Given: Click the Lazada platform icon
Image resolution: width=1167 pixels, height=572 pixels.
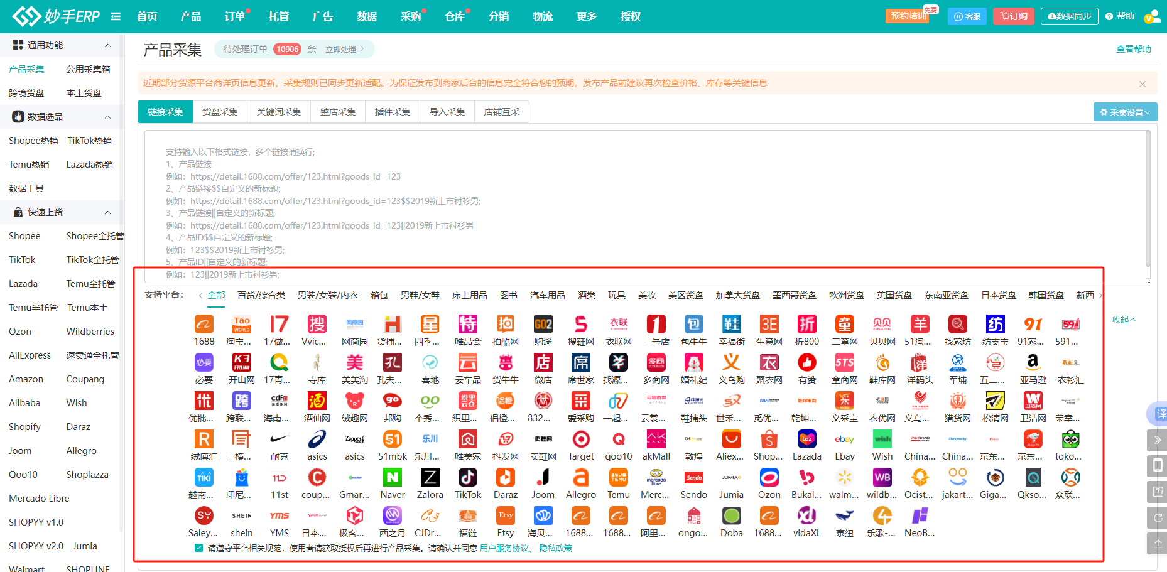Looking at the screenshot, I should (806, 440).
